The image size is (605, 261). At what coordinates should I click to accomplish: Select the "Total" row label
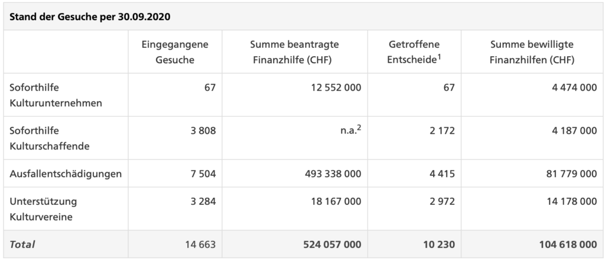tap(22, 244)
